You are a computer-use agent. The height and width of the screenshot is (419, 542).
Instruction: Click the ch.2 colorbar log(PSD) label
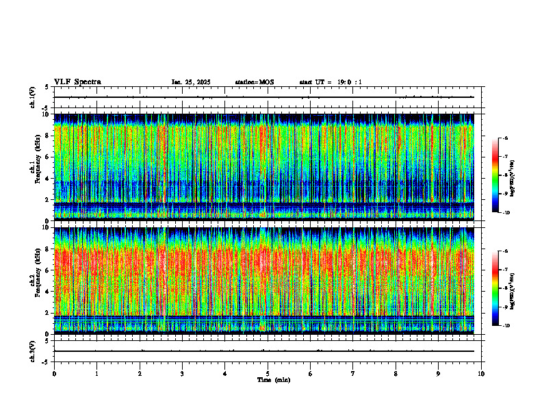tap(513, 291)
